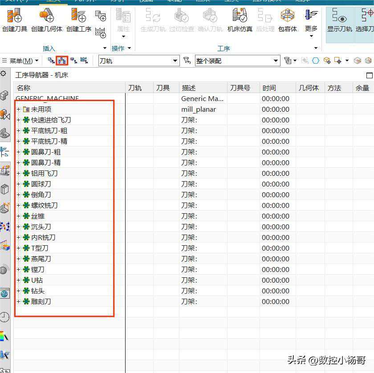Click the 选择刀轨 button
Screen dimensions: 374x373
click(365, 20)
